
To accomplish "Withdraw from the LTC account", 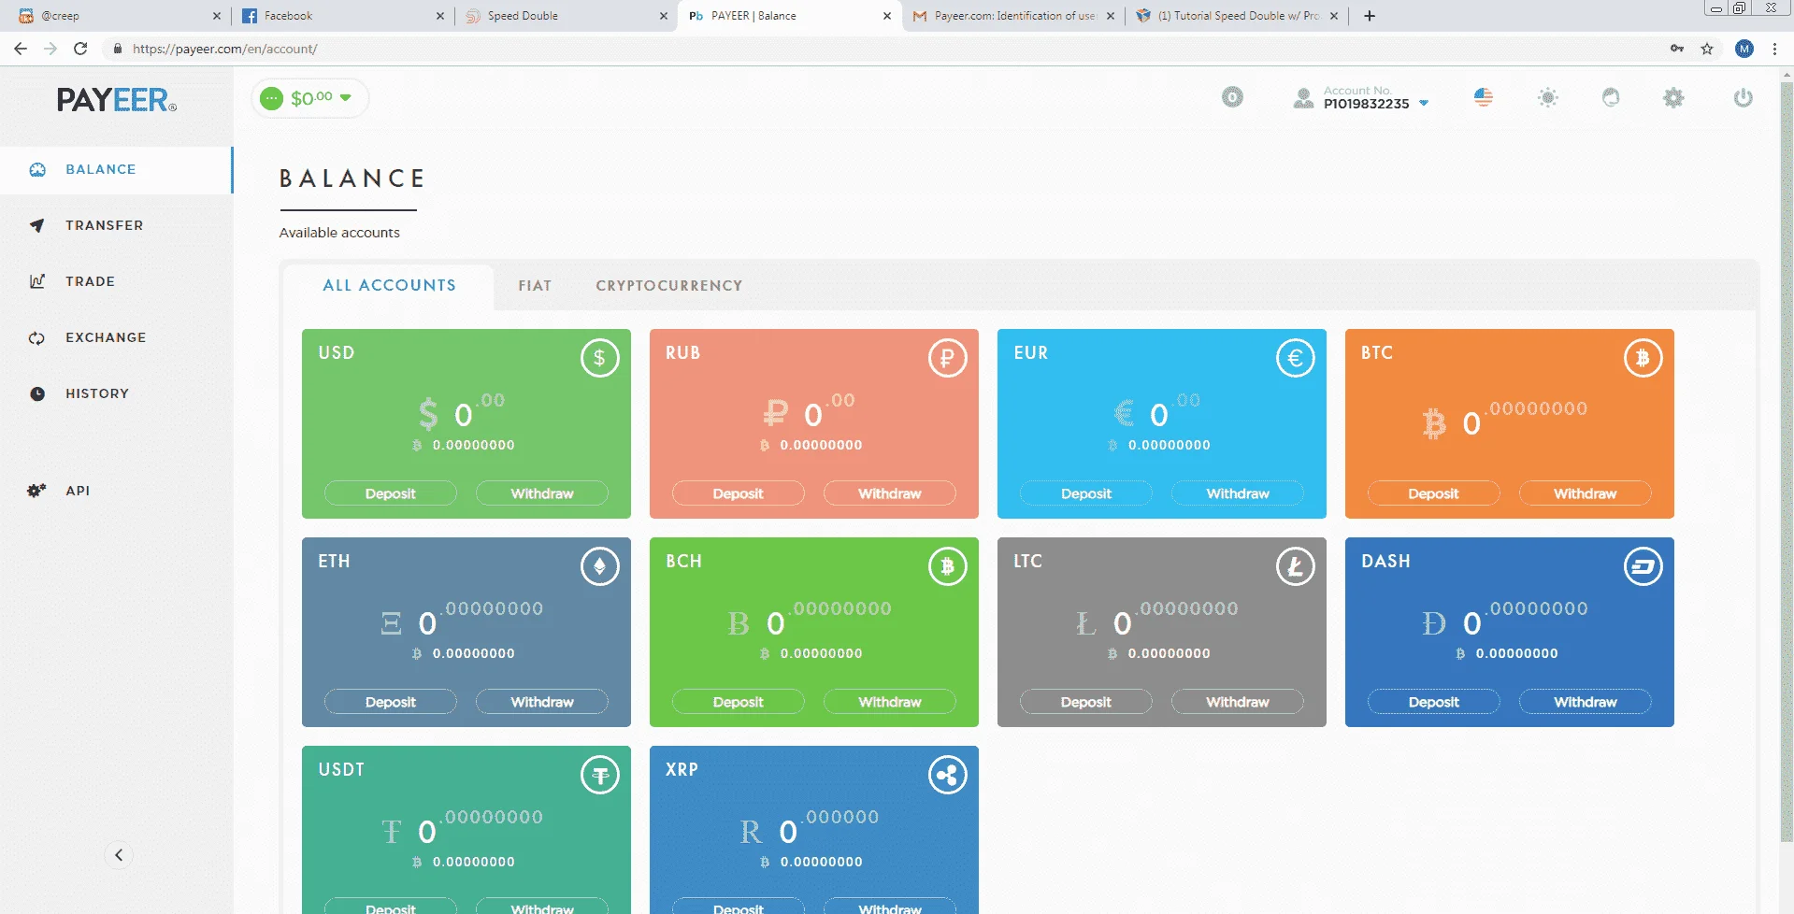I will click(x=1238, y=702).
